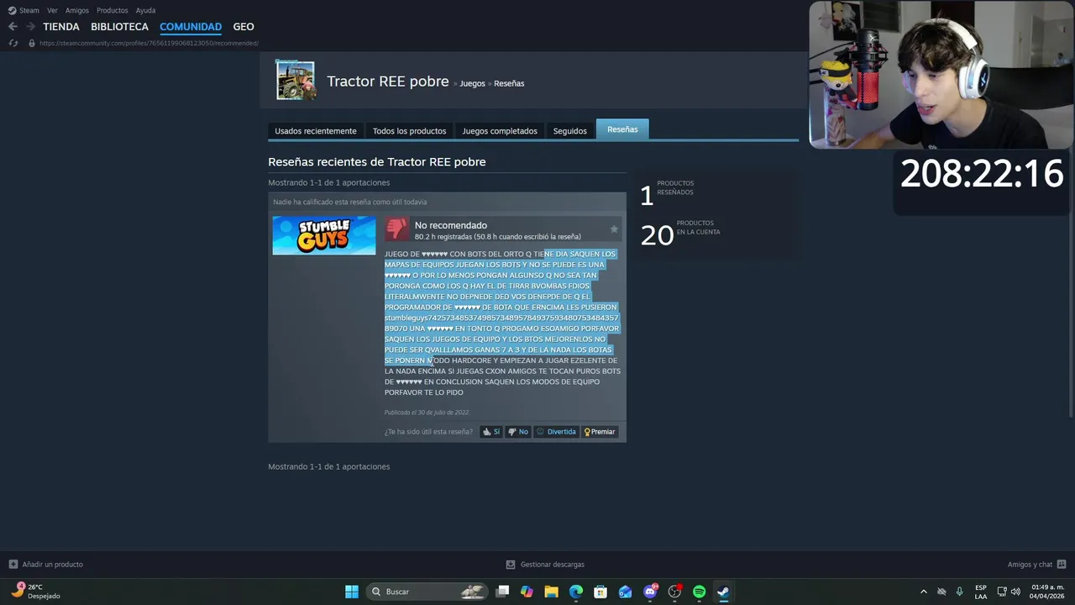Open Copilot from taskbar
This screenshot has height=605, width=1075.
527,592
